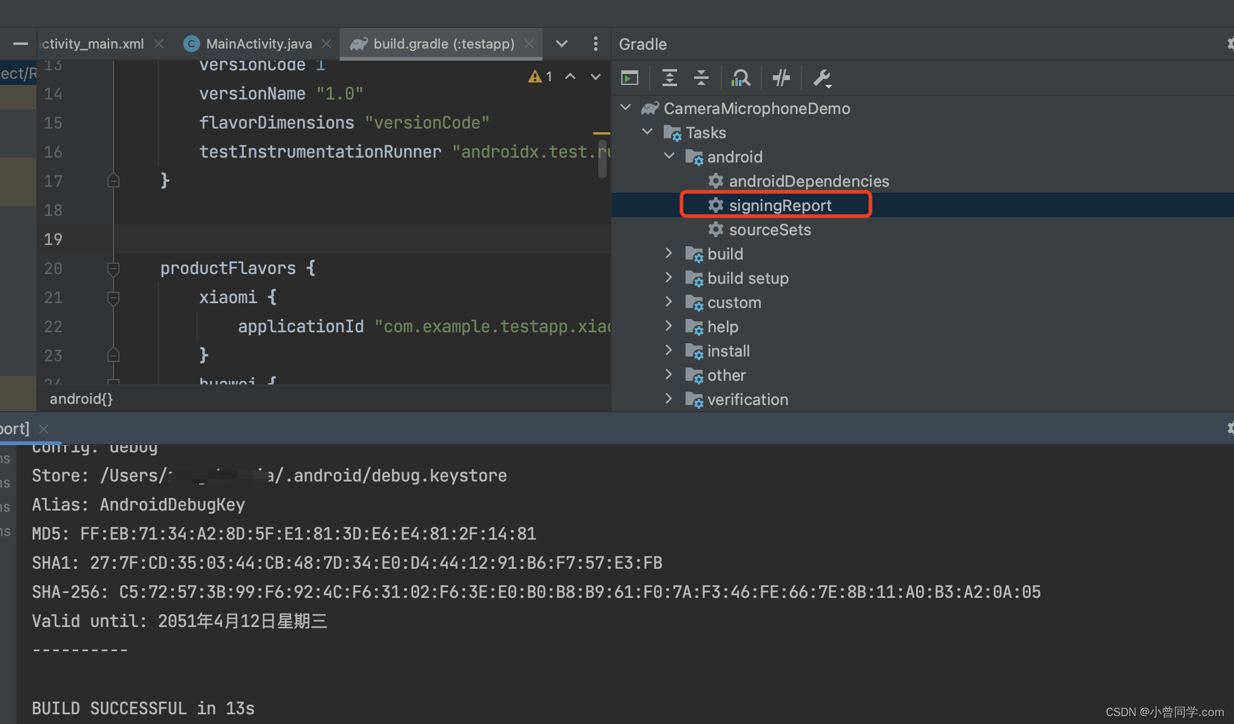Image resolution: width=1234 pixels, height=724 pixels.
Task: Collapse all nodes using Collapse All icon
Action: (x=701, y=78)
